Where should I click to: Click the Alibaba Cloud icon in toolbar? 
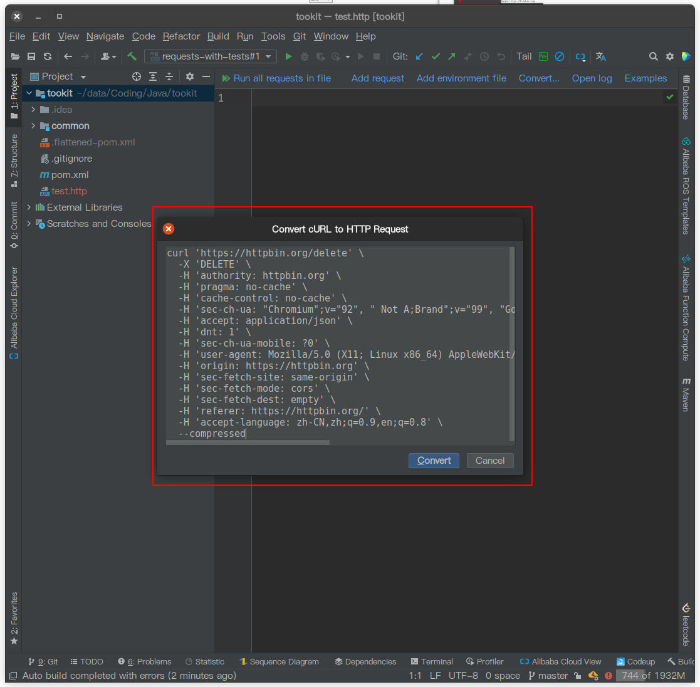580,56
